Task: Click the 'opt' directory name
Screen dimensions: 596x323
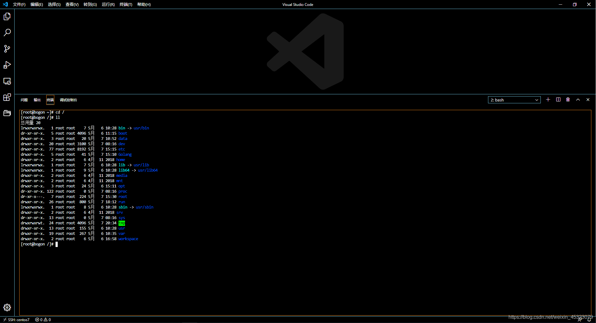Action: coord(122,186)
